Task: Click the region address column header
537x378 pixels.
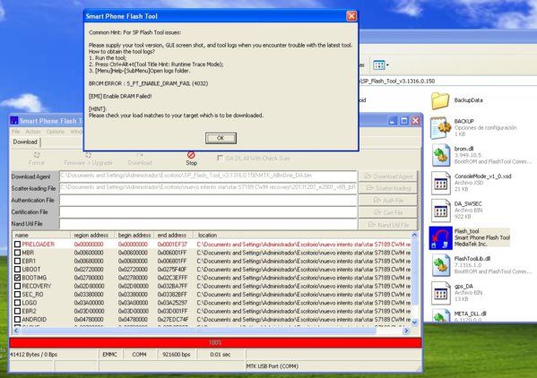Action: point(92,235)
